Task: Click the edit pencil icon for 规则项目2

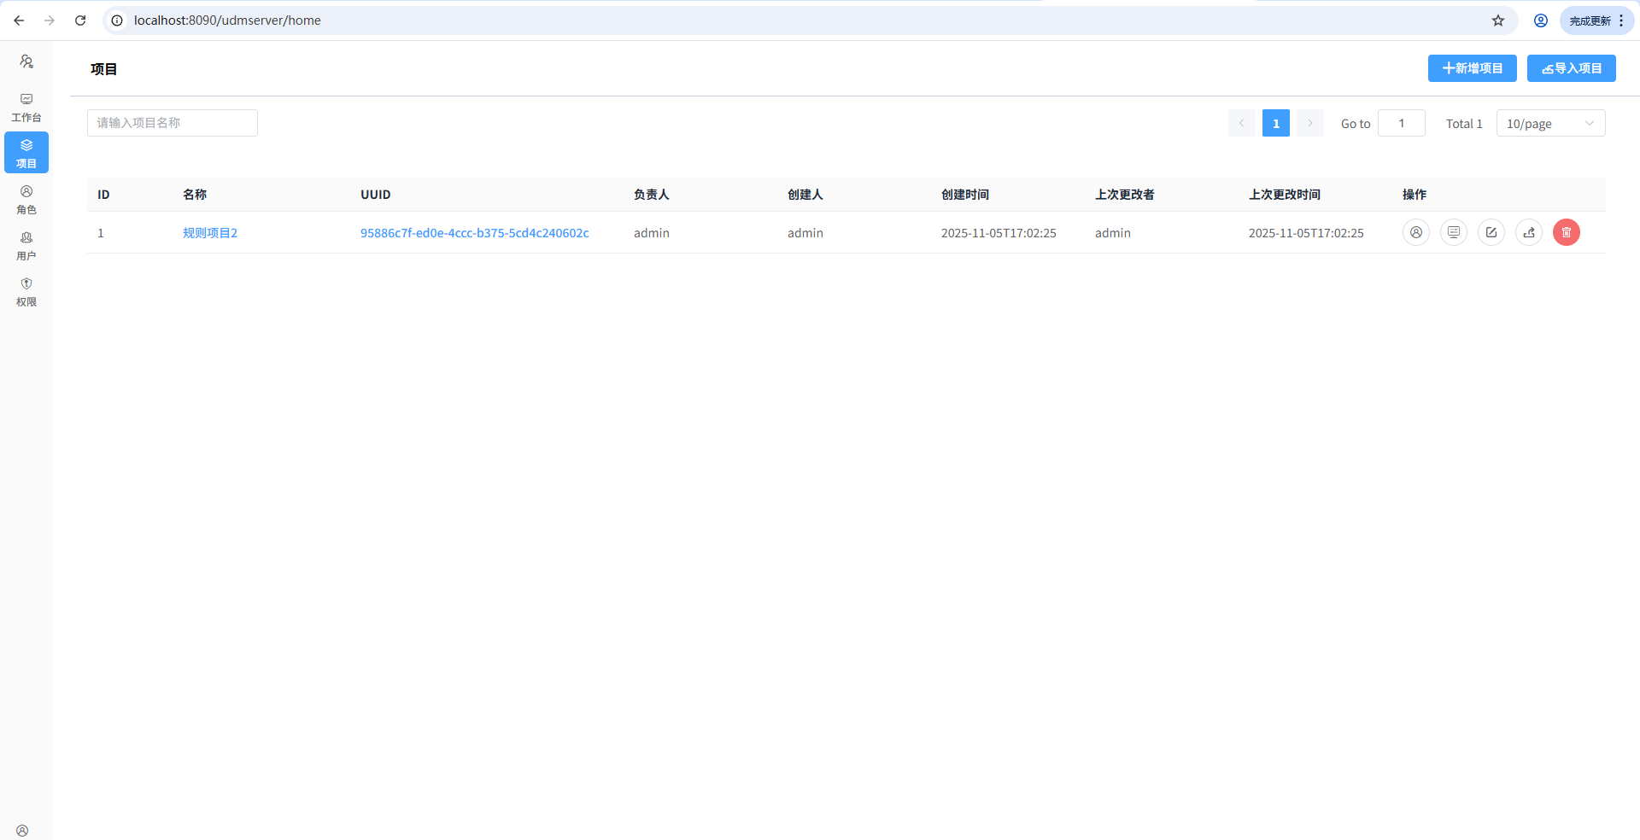Action: click(1491, 232)
